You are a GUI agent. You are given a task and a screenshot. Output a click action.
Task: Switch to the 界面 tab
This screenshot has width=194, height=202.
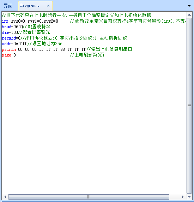(8, 6)
